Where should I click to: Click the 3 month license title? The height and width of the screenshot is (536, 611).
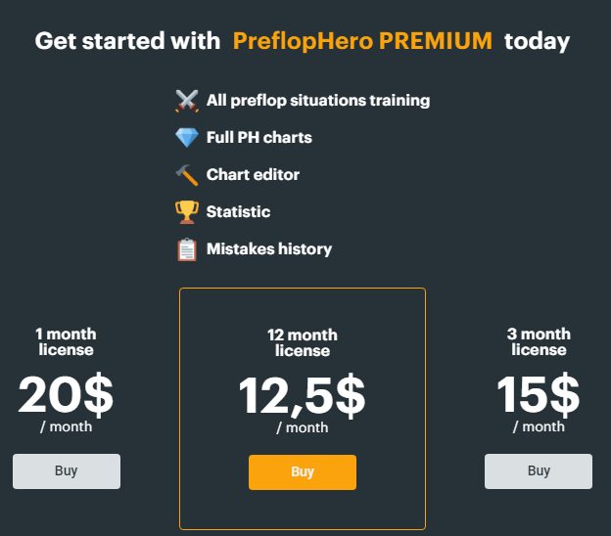click(x=539, y=341)
